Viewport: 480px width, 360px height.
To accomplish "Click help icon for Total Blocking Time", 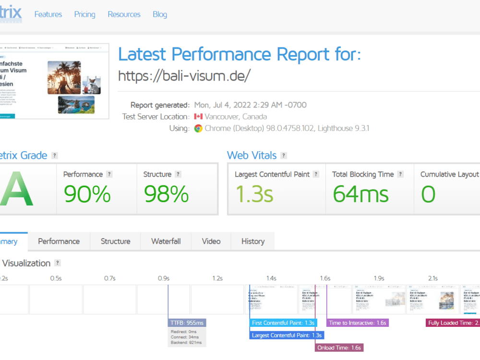I will point(400,174).
